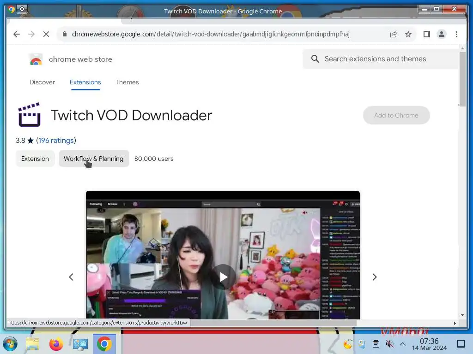Open the Windows Start menu

(x=10, y=344)
